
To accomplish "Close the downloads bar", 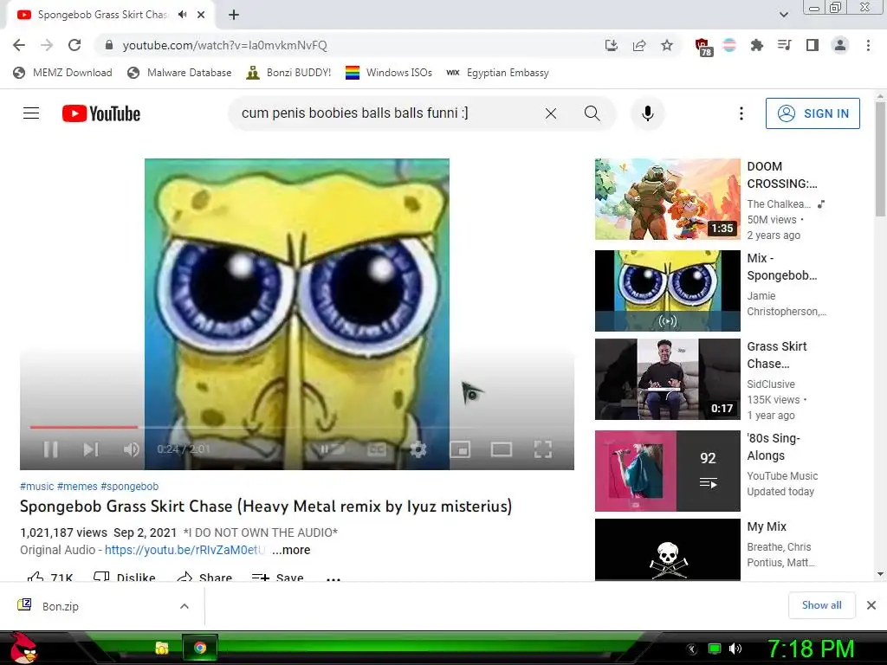I will coord(871,605).
